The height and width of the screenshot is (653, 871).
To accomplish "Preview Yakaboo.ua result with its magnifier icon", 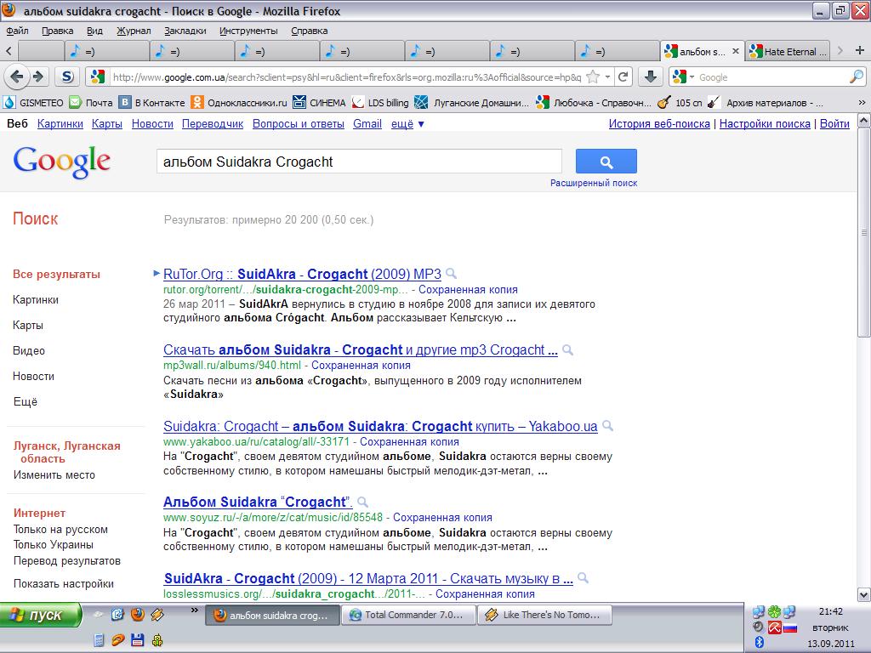I will [607, 426].
